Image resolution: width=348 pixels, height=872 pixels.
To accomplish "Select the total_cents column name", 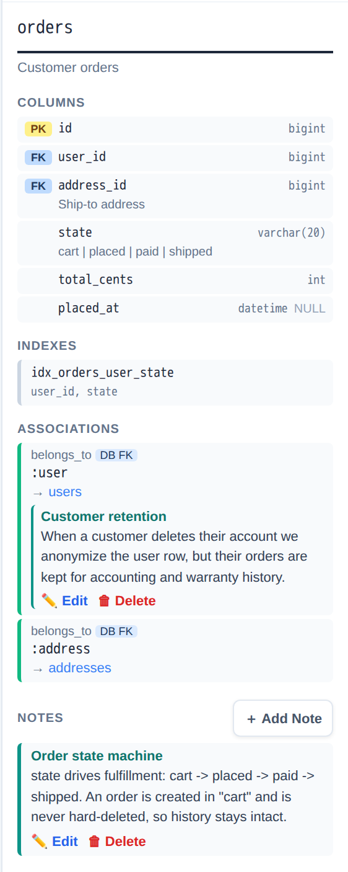I will [x=95, y=280].
